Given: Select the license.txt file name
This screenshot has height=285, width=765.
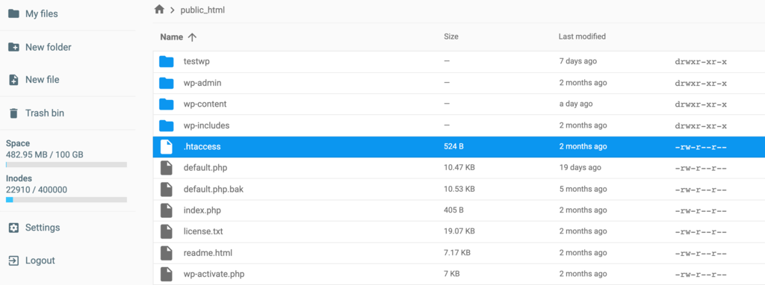Looking at the screenshot, I should coord(203,231).
